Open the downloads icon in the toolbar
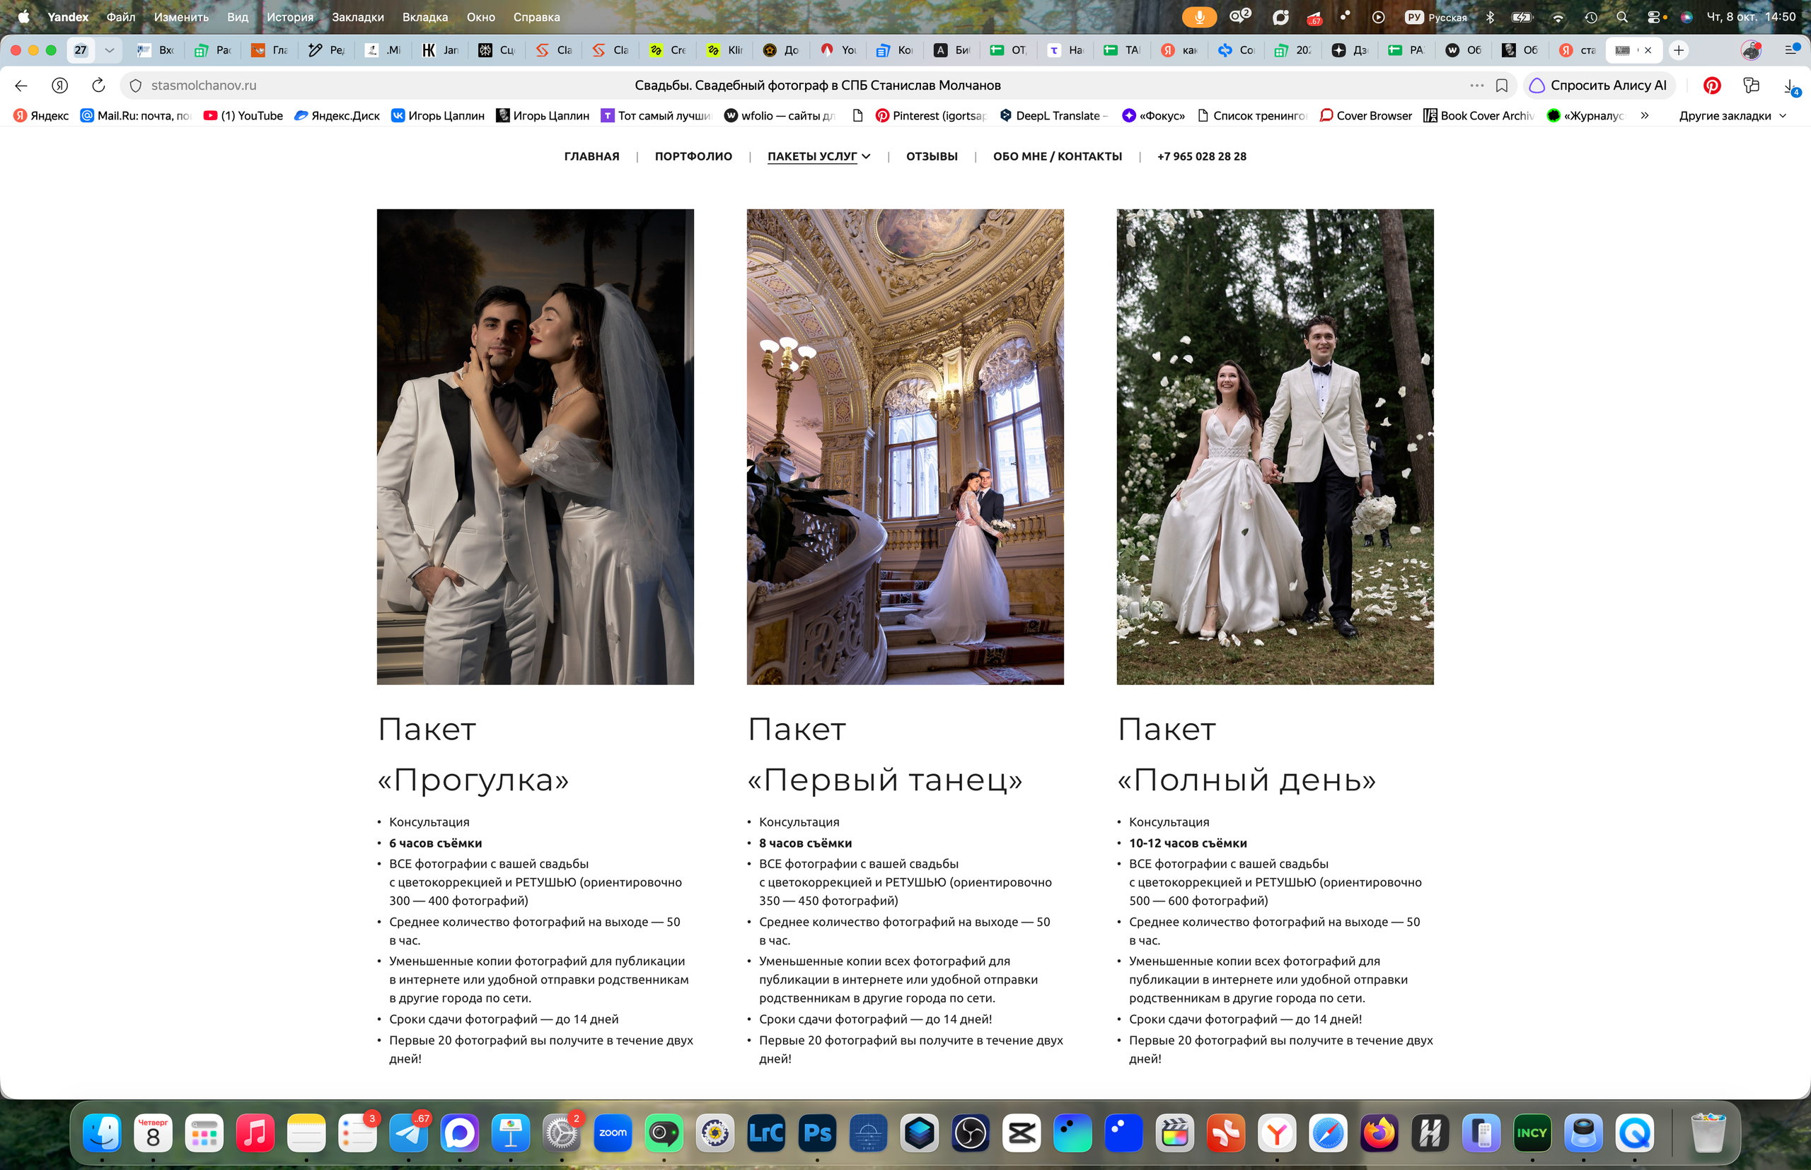The height and width of the screenshot is (1170, 1811). (x=1790, y=86)
